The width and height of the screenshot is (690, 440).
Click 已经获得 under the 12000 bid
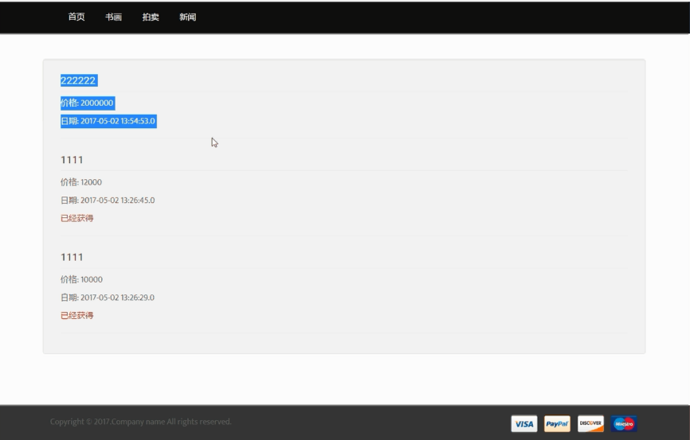[77, 218]
